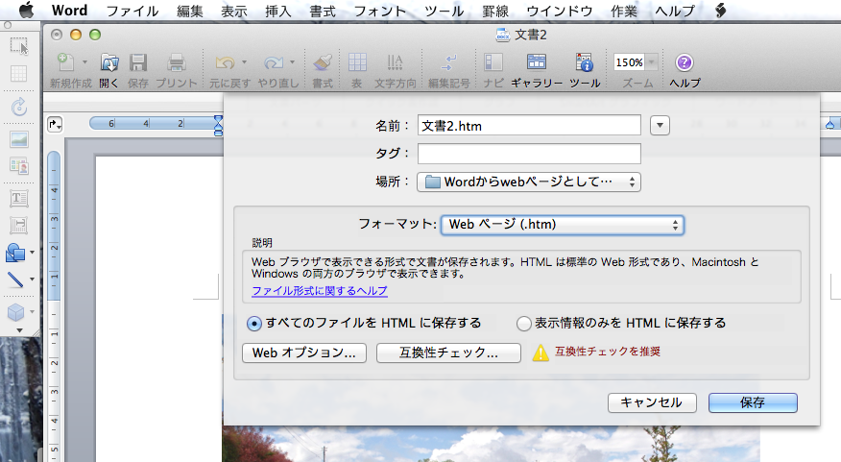The width and height of the screenshot is (841, 462).
Task: Expand the save dialog with the arrow button
Action: pos(660,126)
